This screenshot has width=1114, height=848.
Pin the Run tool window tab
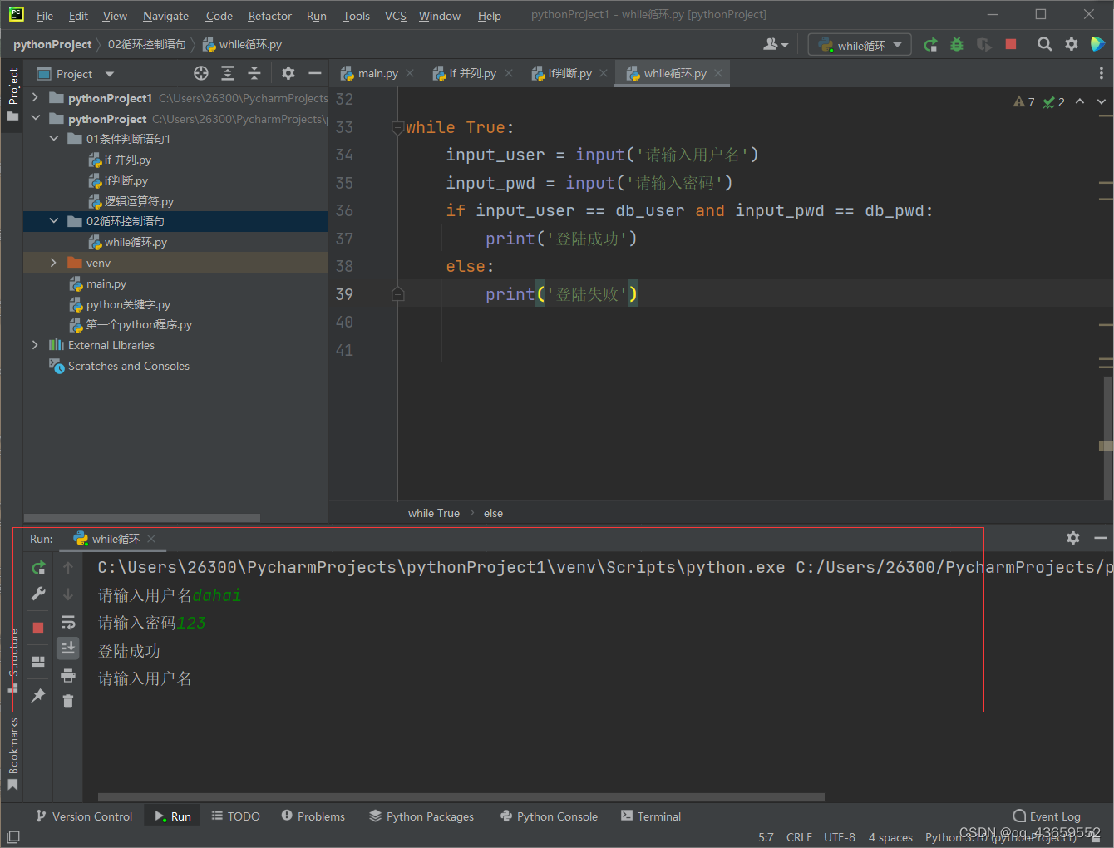coord(38,696)
